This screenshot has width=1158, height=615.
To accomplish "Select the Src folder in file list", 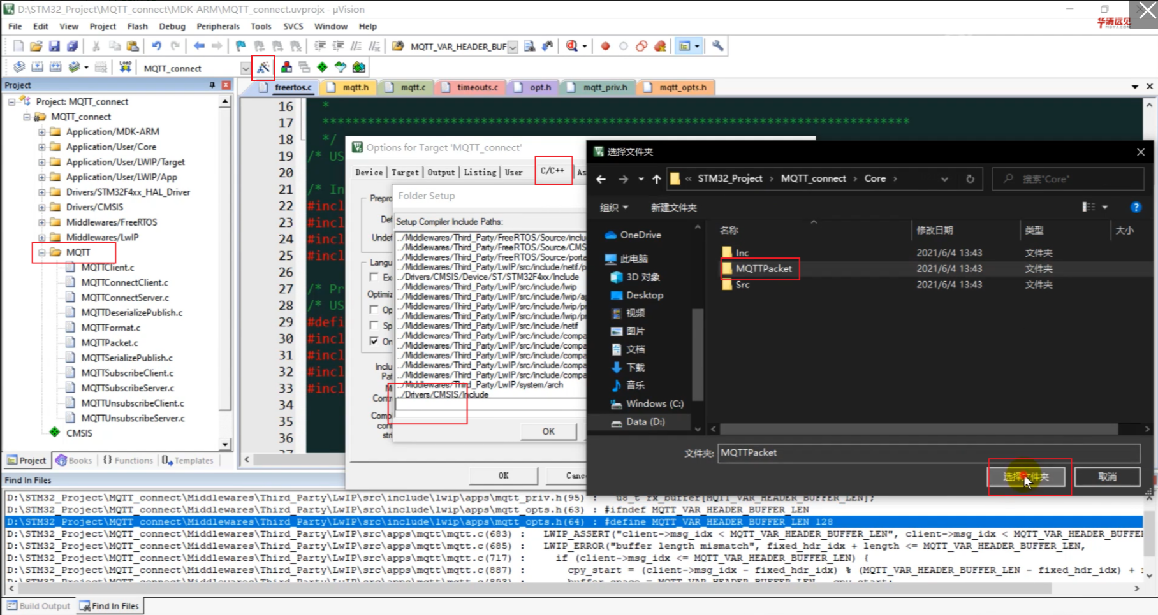I will [x=742, y=285].
